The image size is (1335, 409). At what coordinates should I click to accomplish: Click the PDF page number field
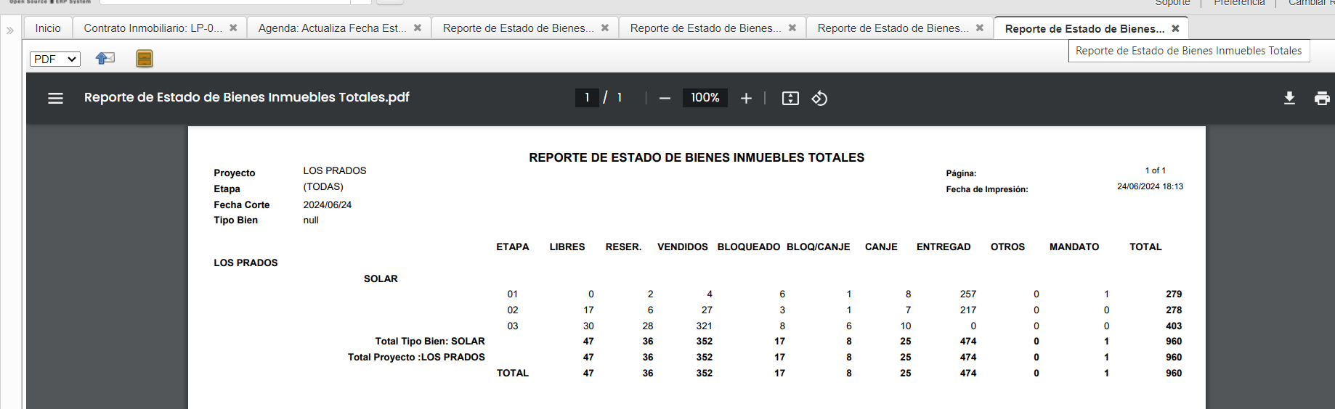587,97
